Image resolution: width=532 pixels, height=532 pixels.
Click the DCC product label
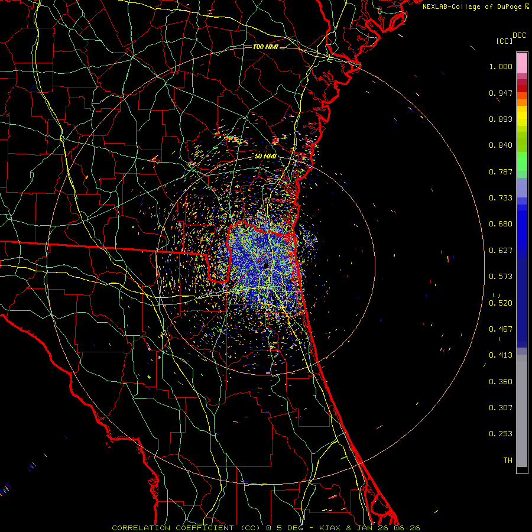pyautogui.click(x=520, y=35)
